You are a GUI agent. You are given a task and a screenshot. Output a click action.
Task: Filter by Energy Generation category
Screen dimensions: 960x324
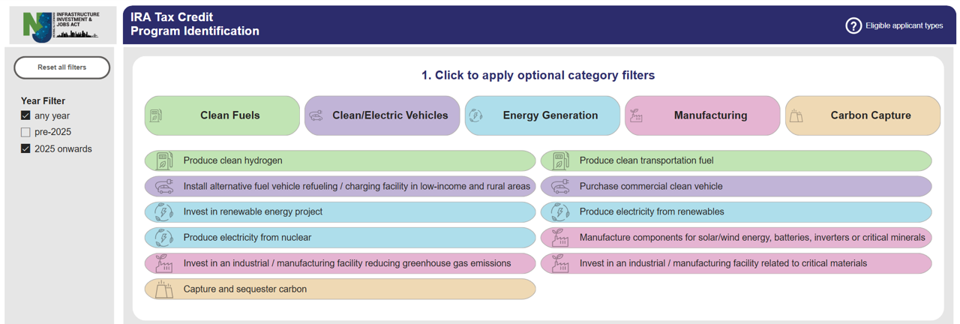[x=542, y=115]
